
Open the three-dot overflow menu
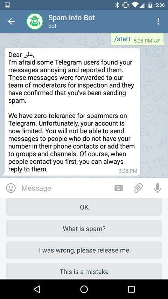158,21
